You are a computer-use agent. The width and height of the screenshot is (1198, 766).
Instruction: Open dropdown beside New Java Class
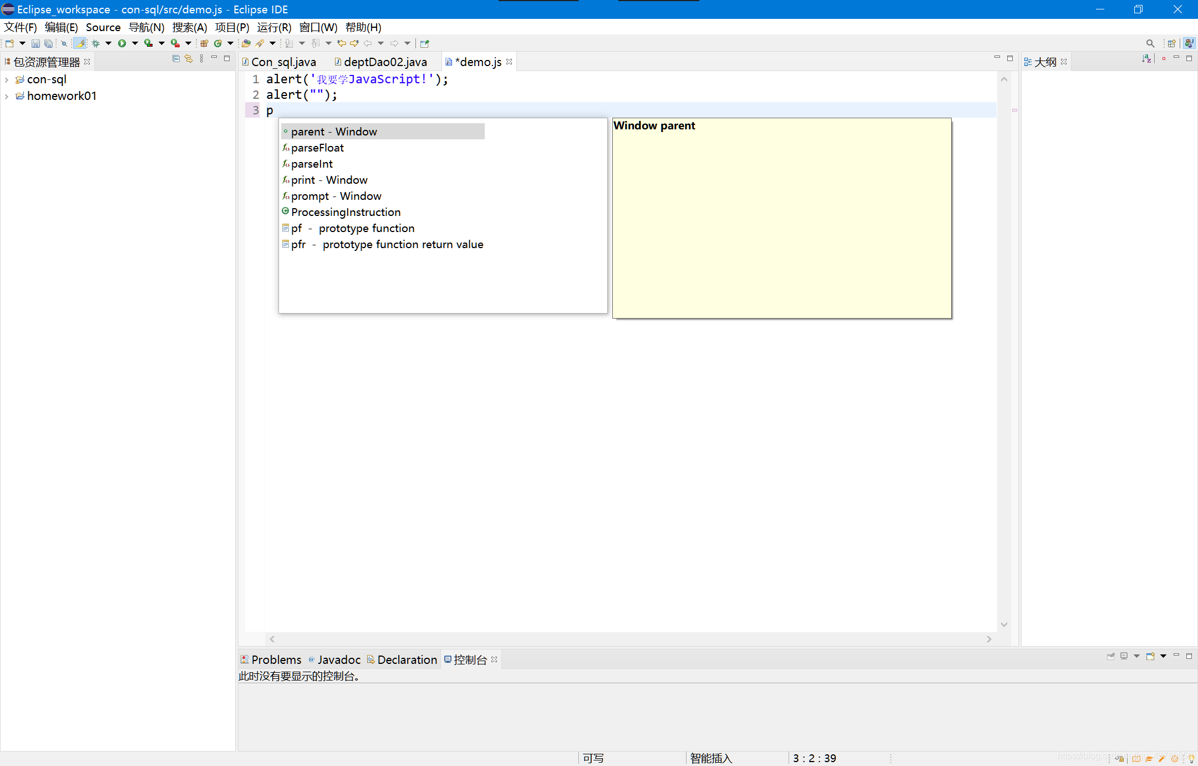click(231, 43)
